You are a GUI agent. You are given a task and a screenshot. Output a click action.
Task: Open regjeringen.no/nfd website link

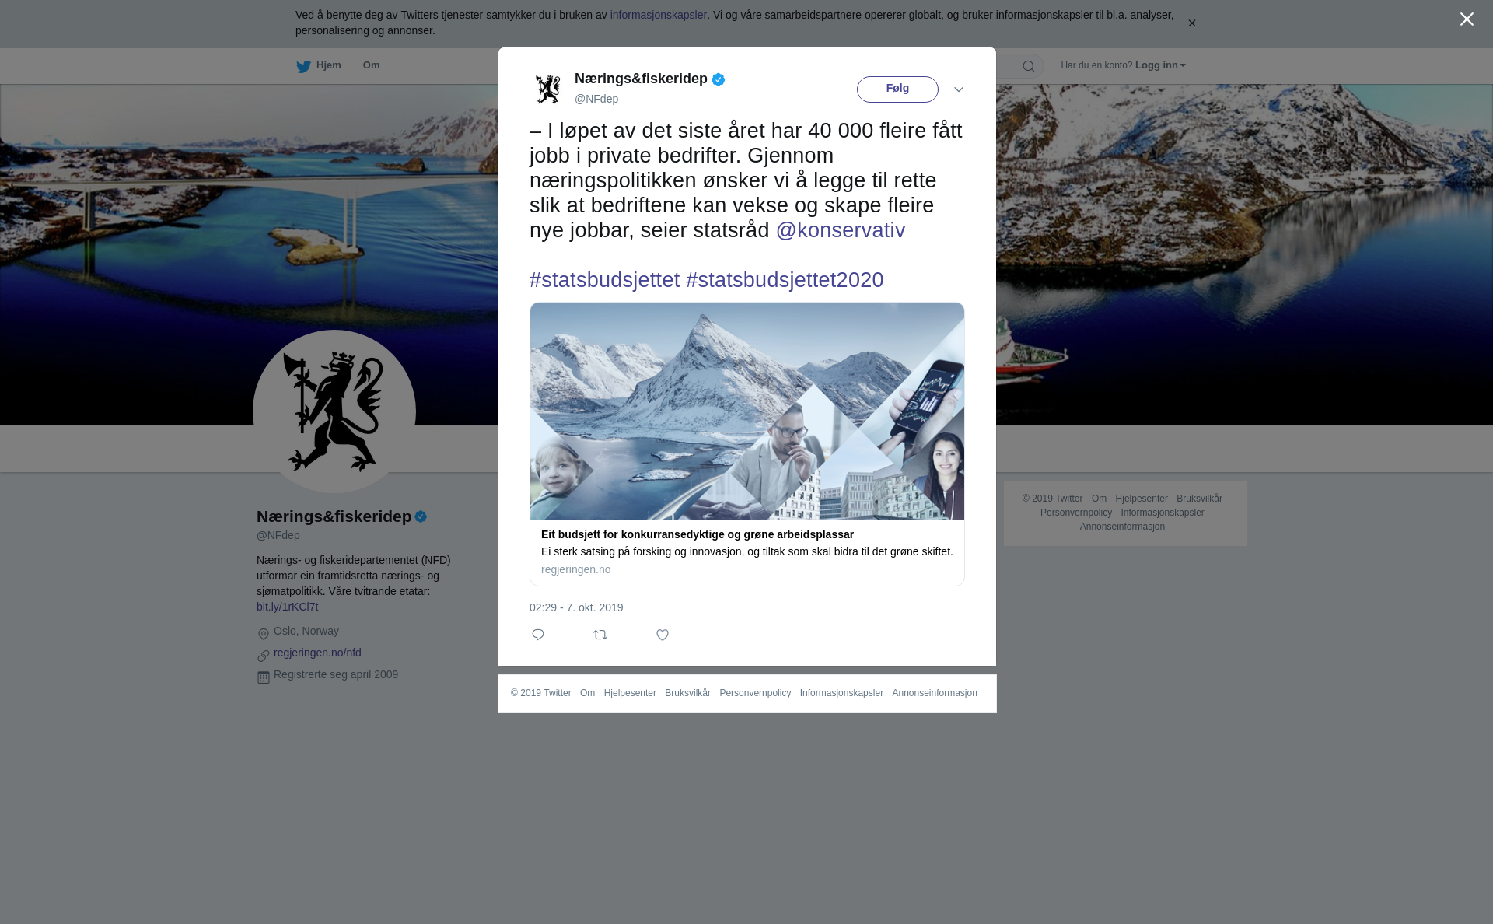pyautogui.click(x=317, y=653)
